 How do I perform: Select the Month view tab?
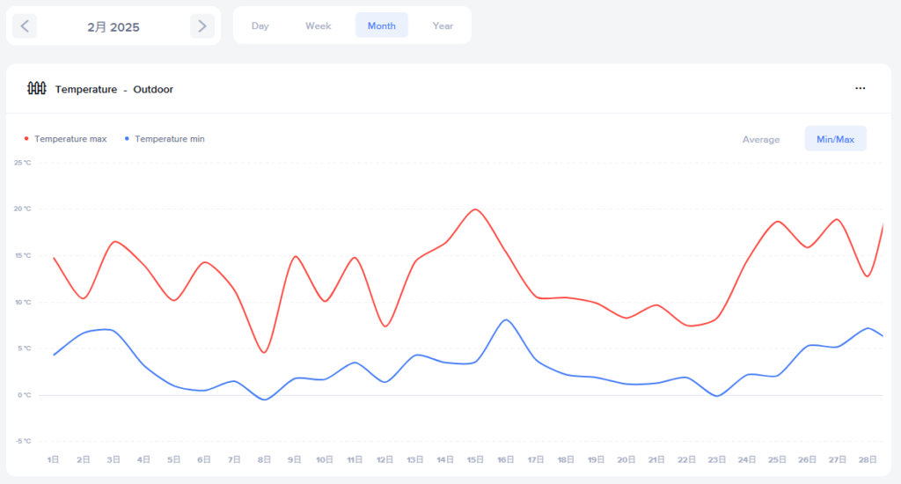381,26
